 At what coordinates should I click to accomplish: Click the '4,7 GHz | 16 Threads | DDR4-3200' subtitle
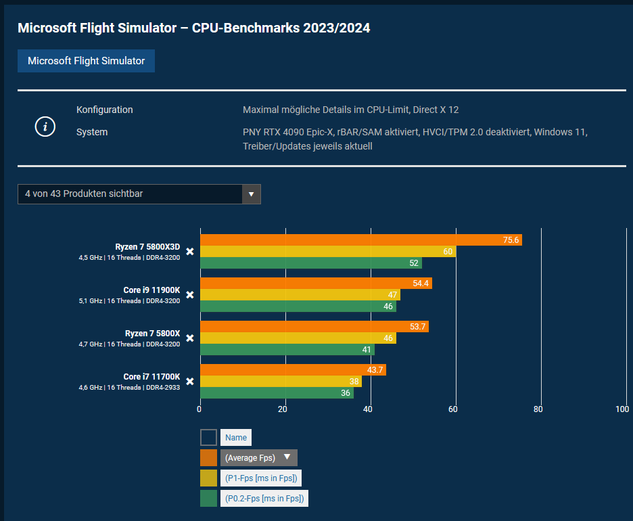(129, 344)
